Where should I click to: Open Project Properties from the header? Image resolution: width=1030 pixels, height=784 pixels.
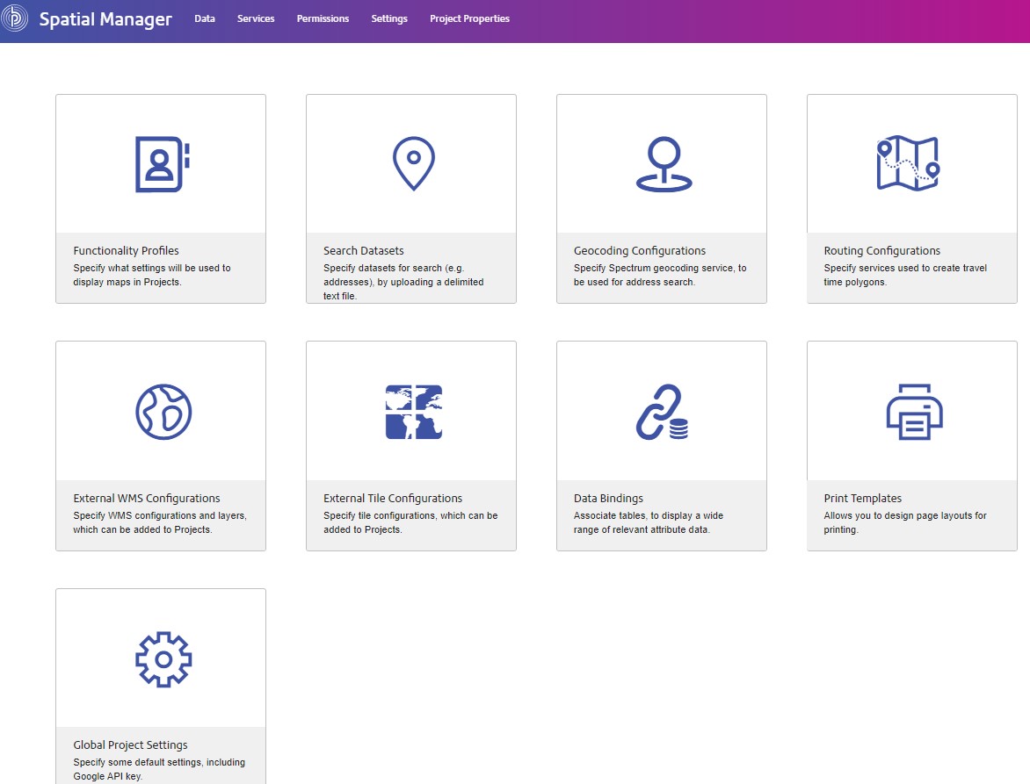469,18
